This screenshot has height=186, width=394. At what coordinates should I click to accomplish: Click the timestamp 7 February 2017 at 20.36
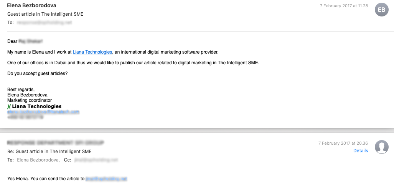(x=343, y=143)
